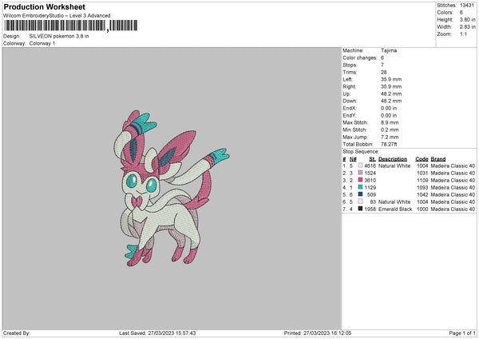Select the light purple swatch for code 1031
This screenshot has width=479, height=339.
click(x=360, y=173)
